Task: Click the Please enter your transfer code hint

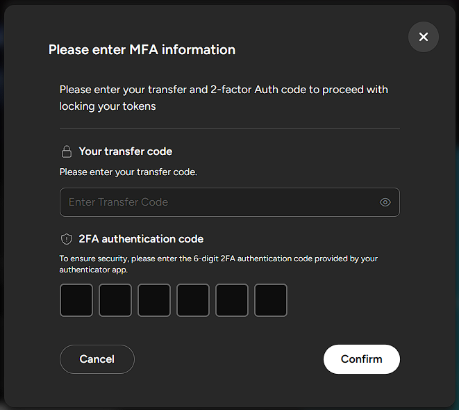Action: (128, 172)
